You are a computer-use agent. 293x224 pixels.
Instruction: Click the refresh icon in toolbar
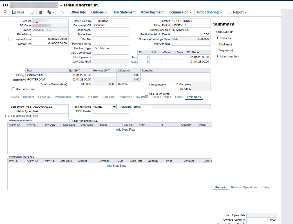(x=62, y=12)
